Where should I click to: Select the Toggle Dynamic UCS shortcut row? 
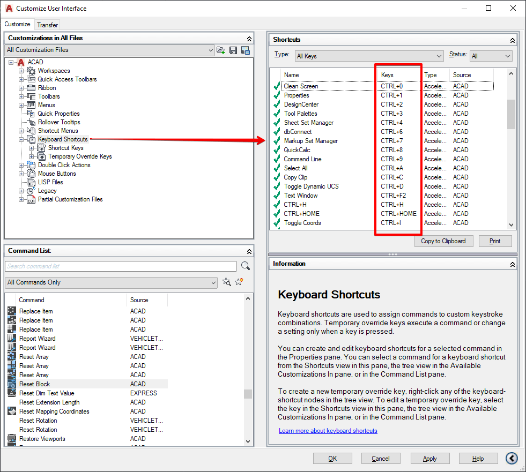(x=383, y=186)
